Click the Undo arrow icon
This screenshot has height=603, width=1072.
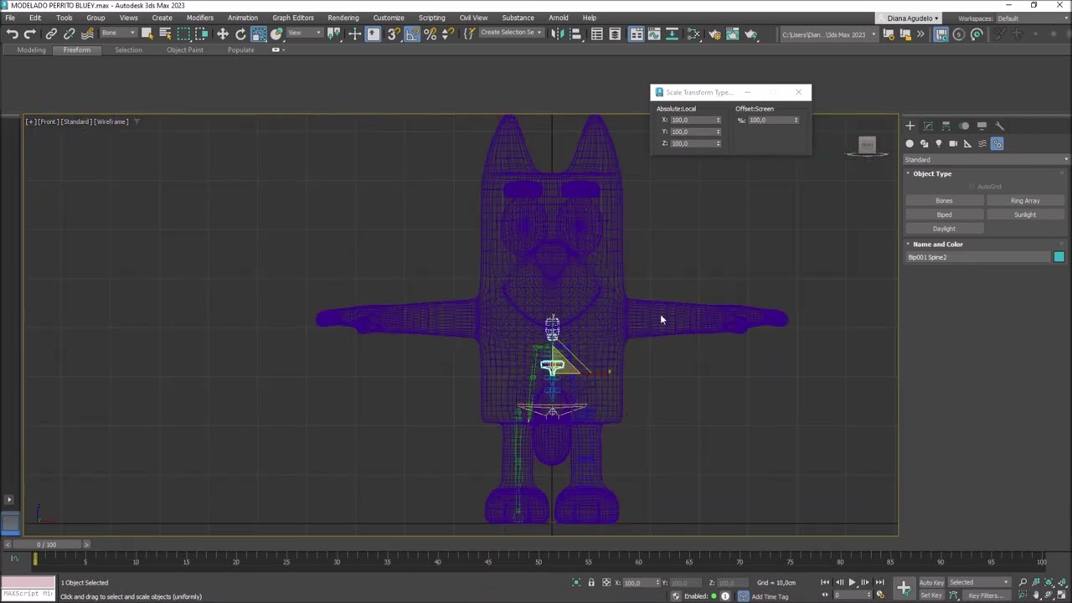click(12, 33)
